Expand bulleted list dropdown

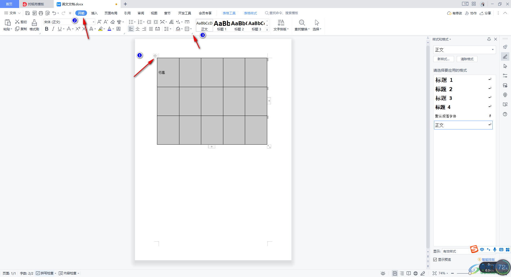tap(135, 22)
